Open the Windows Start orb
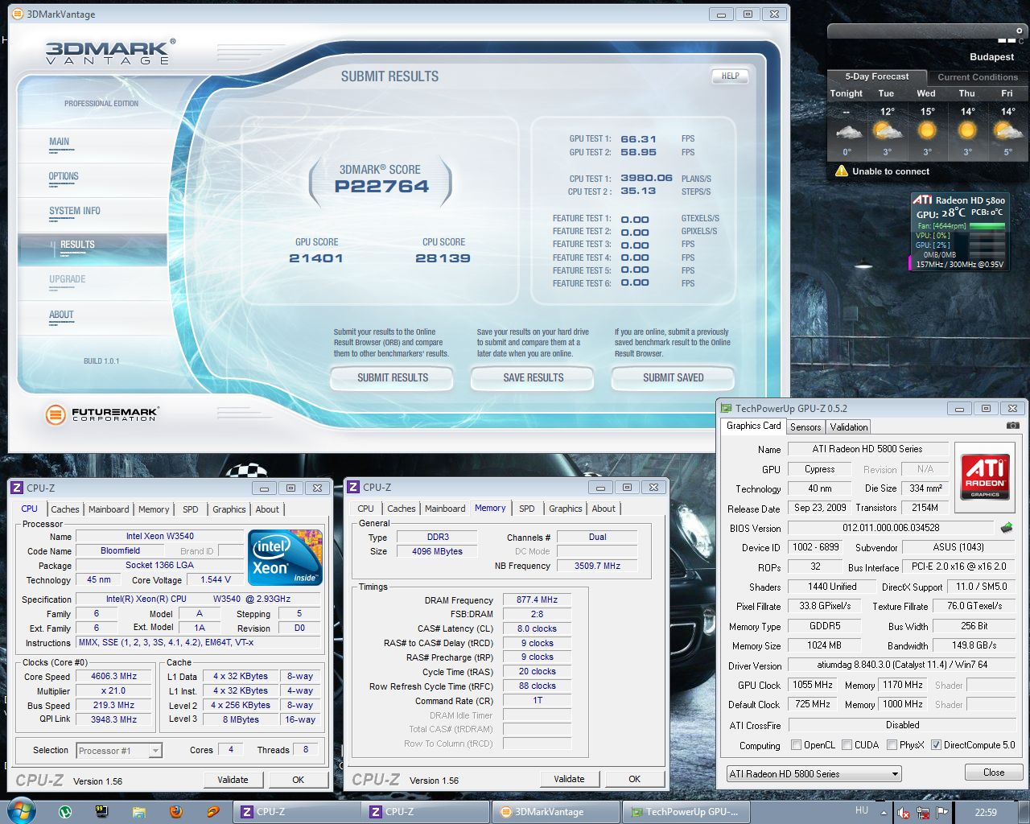This screenshot has width=1030, height=824. (21, 811)
